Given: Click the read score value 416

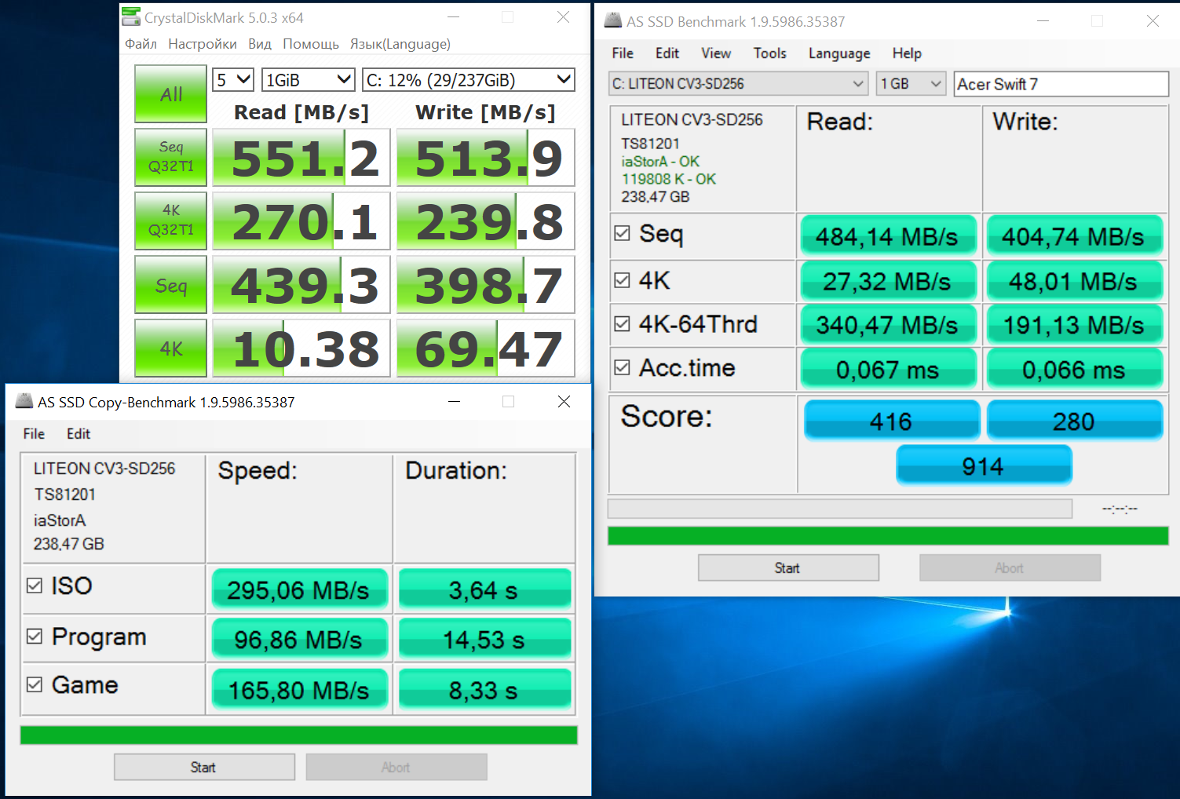Looking at the screenshot, I should (891, 421).
